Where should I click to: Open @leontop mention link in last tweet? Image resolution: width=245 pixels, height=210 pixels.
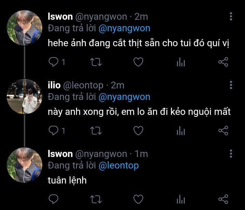[118, 166]
